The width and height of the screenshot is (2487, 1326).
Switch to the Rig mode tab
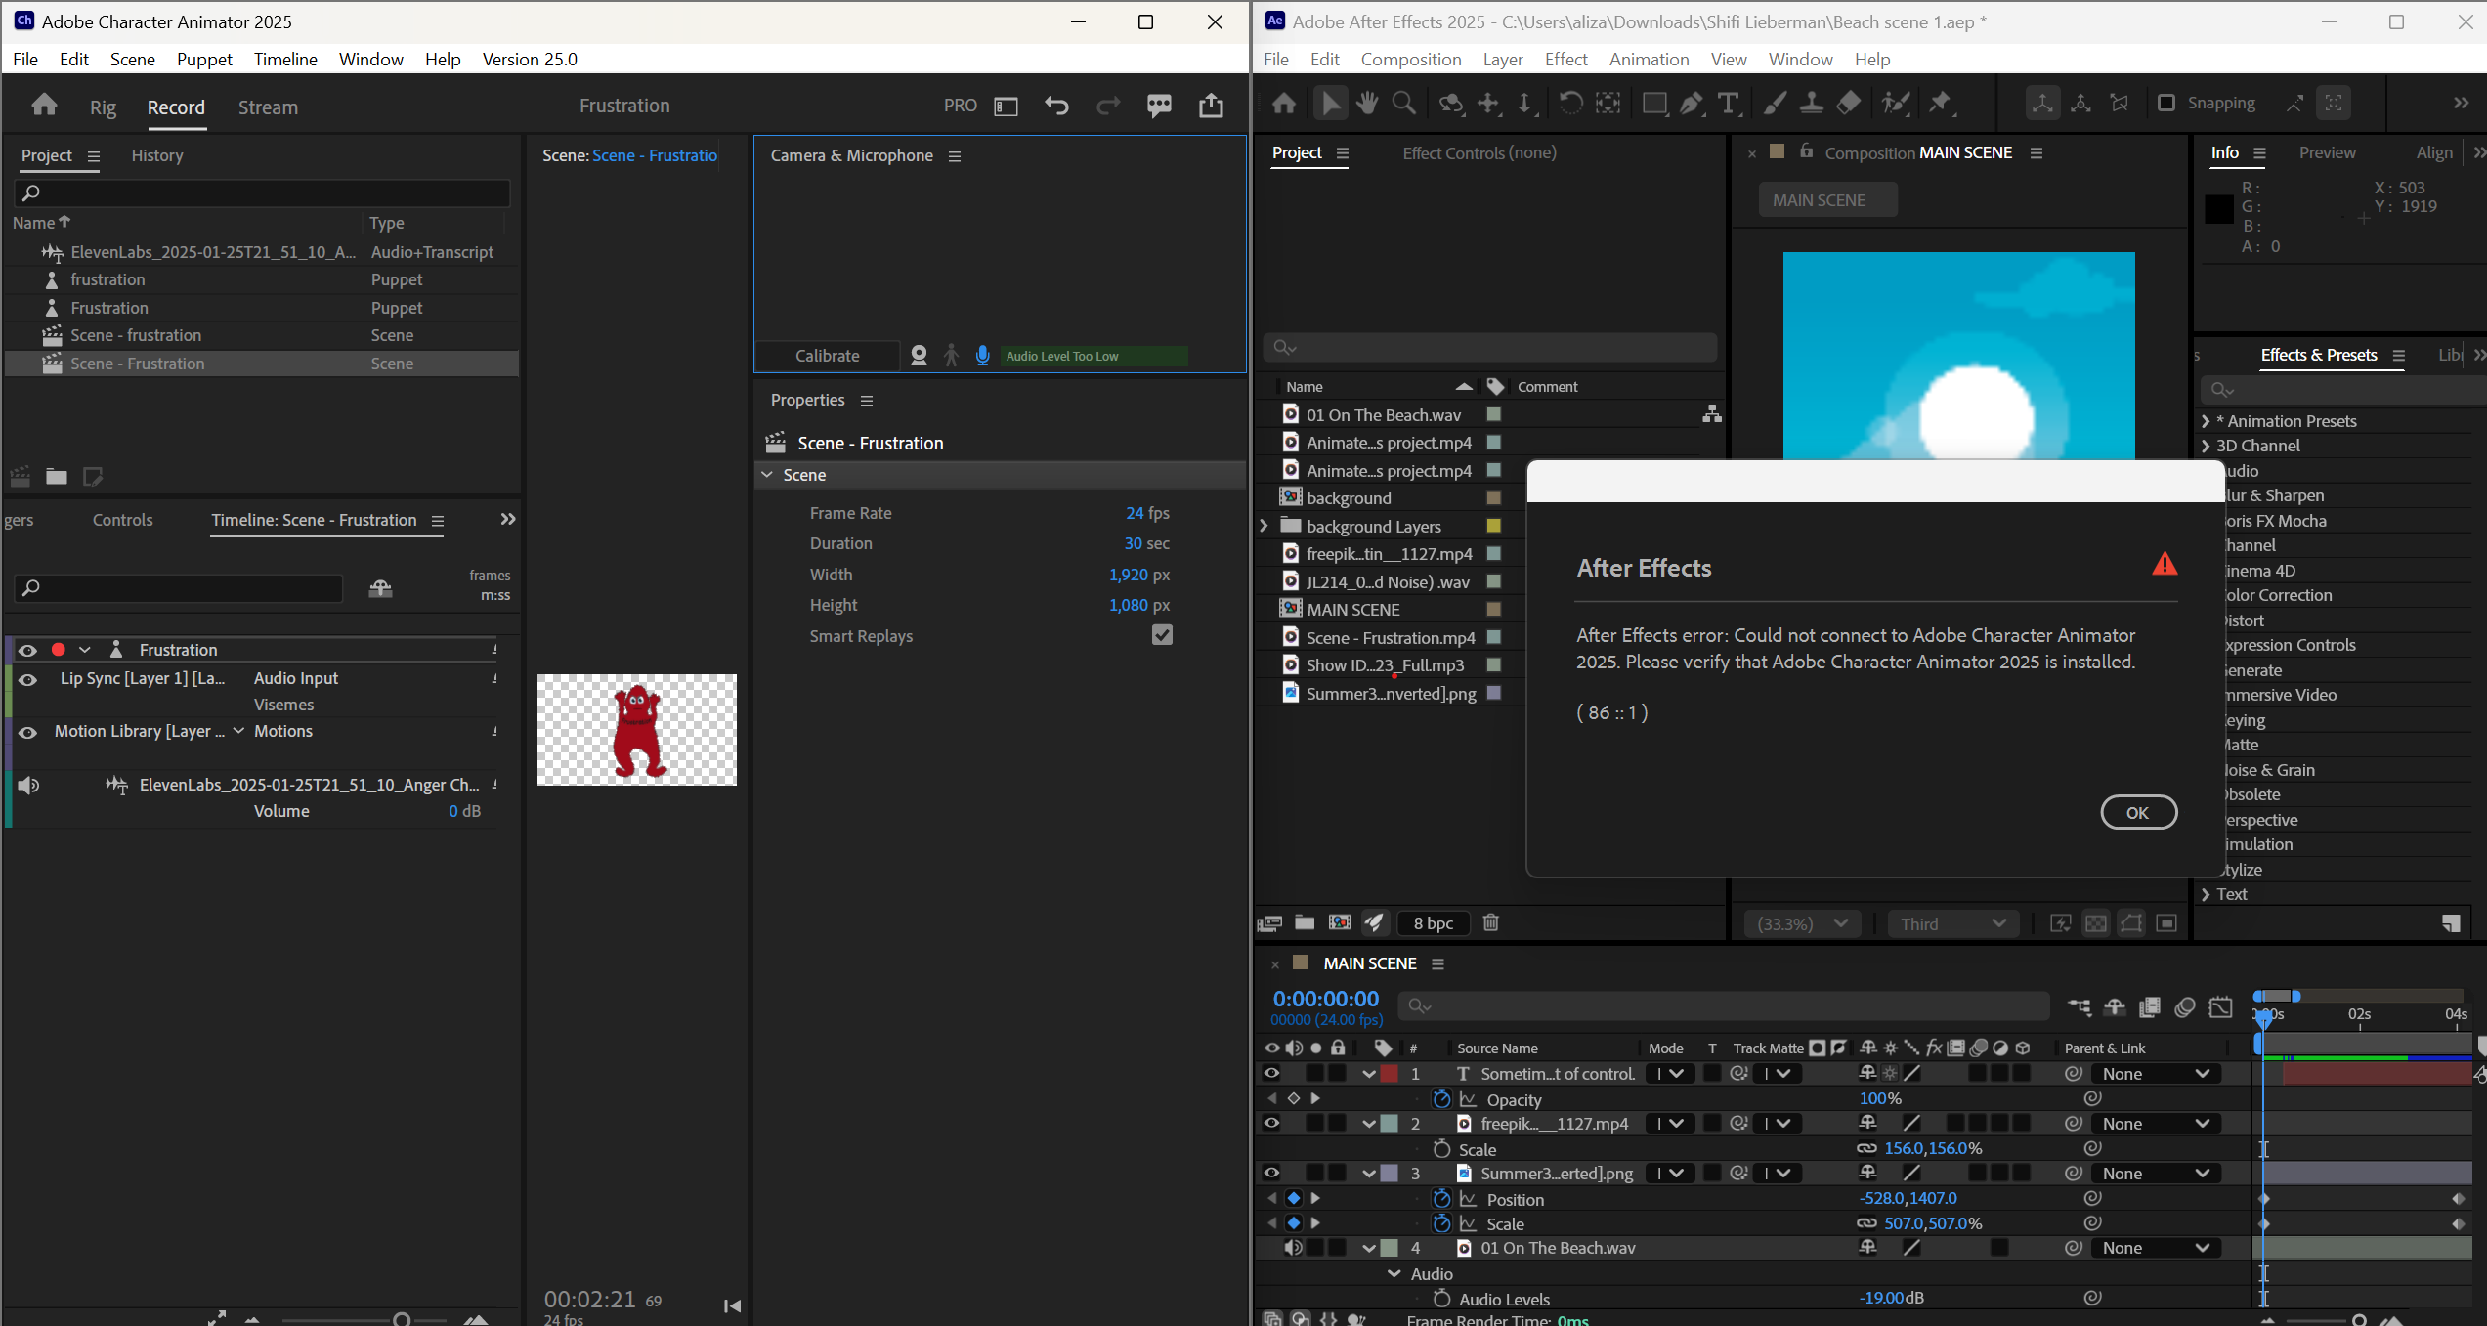(103, 107)
